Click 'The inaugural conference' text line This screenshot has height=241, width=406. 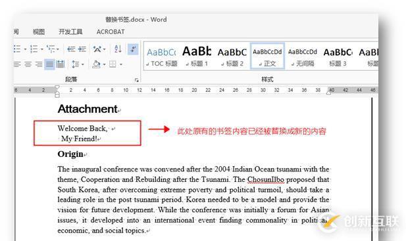point(193,169)
